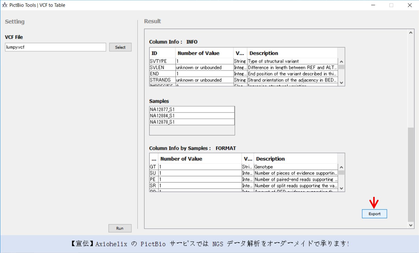Select the NA12878_S1 sample row
Viewport: 419px width, 253px height.
pyautogui.click(x=192, y=122)
